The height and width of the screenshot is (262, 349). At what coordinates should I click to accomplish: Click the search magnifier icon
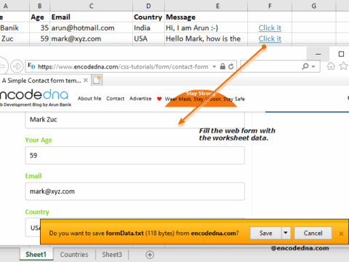pos(305,66)
